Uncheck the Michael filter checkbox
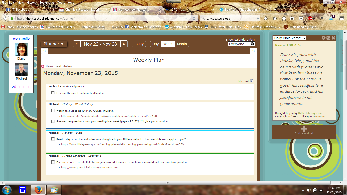This screenshot has height=195, width=347. [251, 81]
